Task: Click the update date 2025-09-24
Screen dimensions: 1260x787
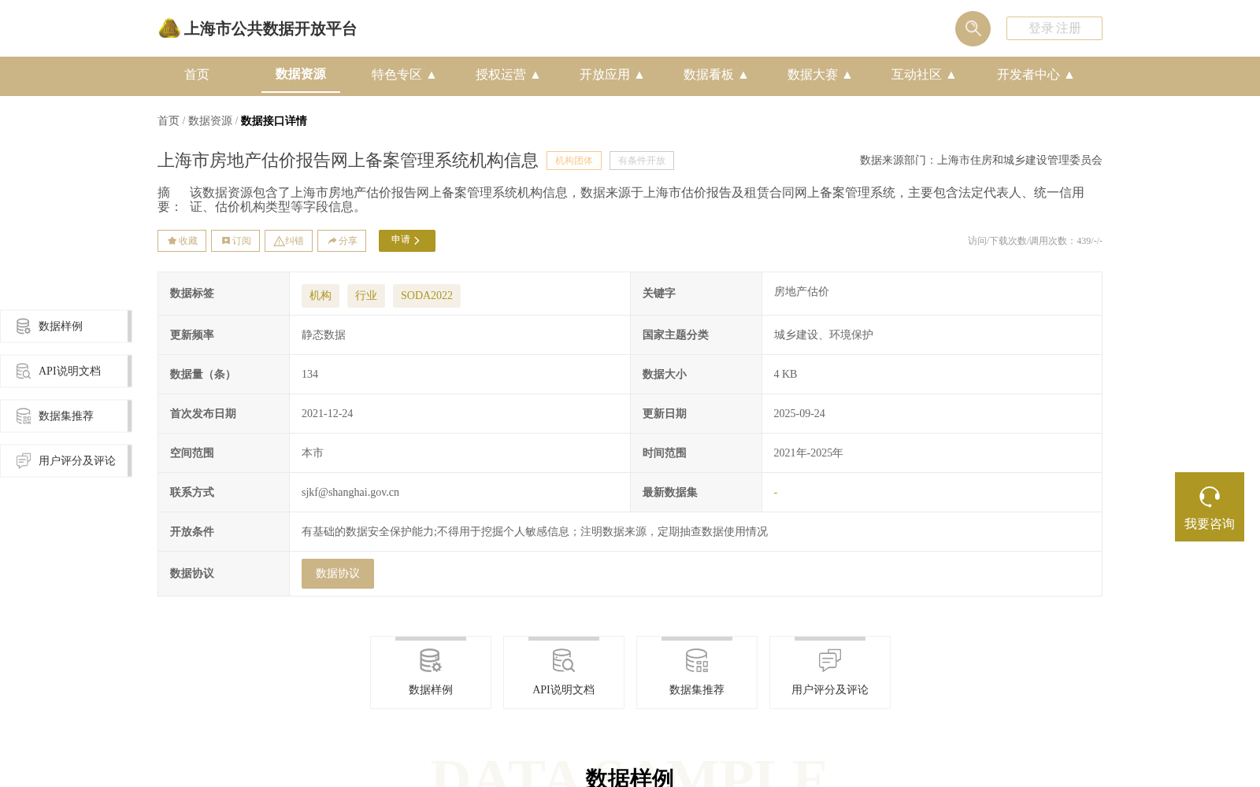Action: pos(799,414)
